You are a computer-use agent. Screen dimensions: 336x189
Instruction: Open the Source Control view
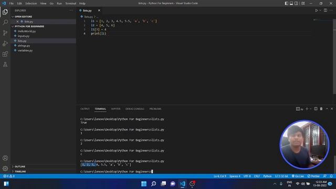tap(5, 33)
